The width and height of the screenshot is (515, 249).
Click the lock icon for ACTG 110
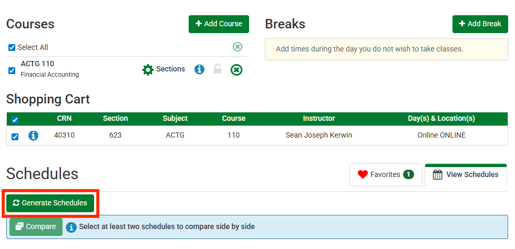pyautogui.click(x=218, y=69)
